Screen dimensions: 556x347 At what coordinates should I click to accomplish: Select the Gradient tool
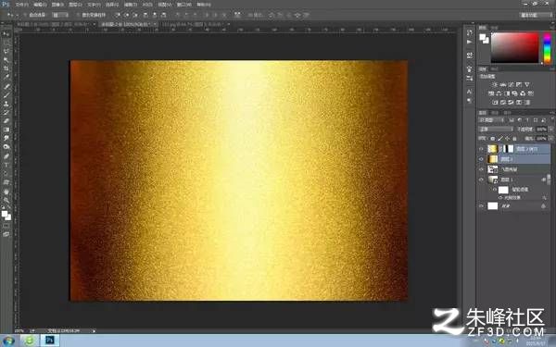pyautogui.click(x=6, y=130)
